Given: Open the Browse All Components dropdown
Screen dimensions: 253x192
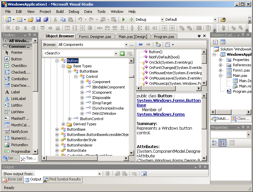Looking at the screenshot, I should click(x=126, y=45).
